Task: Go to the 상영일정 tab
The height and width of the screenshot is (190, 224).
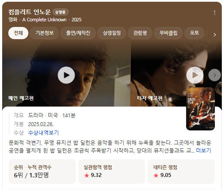Action: (112, 33)
